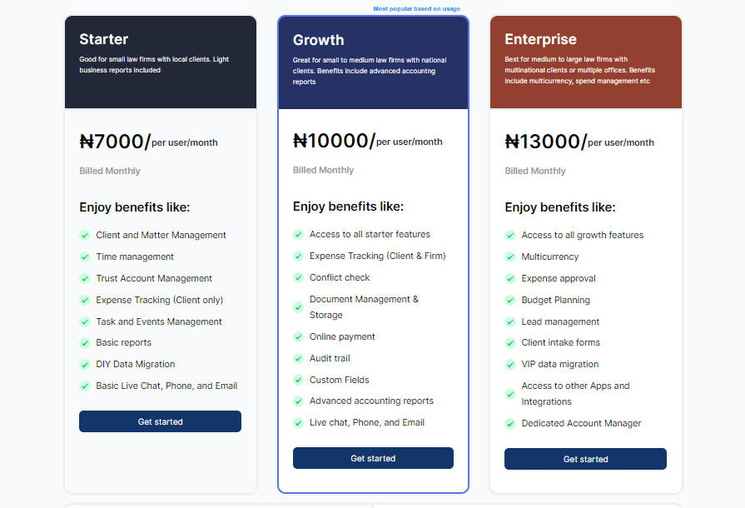Click the checkmark beside Basic reports

(85, 342)
